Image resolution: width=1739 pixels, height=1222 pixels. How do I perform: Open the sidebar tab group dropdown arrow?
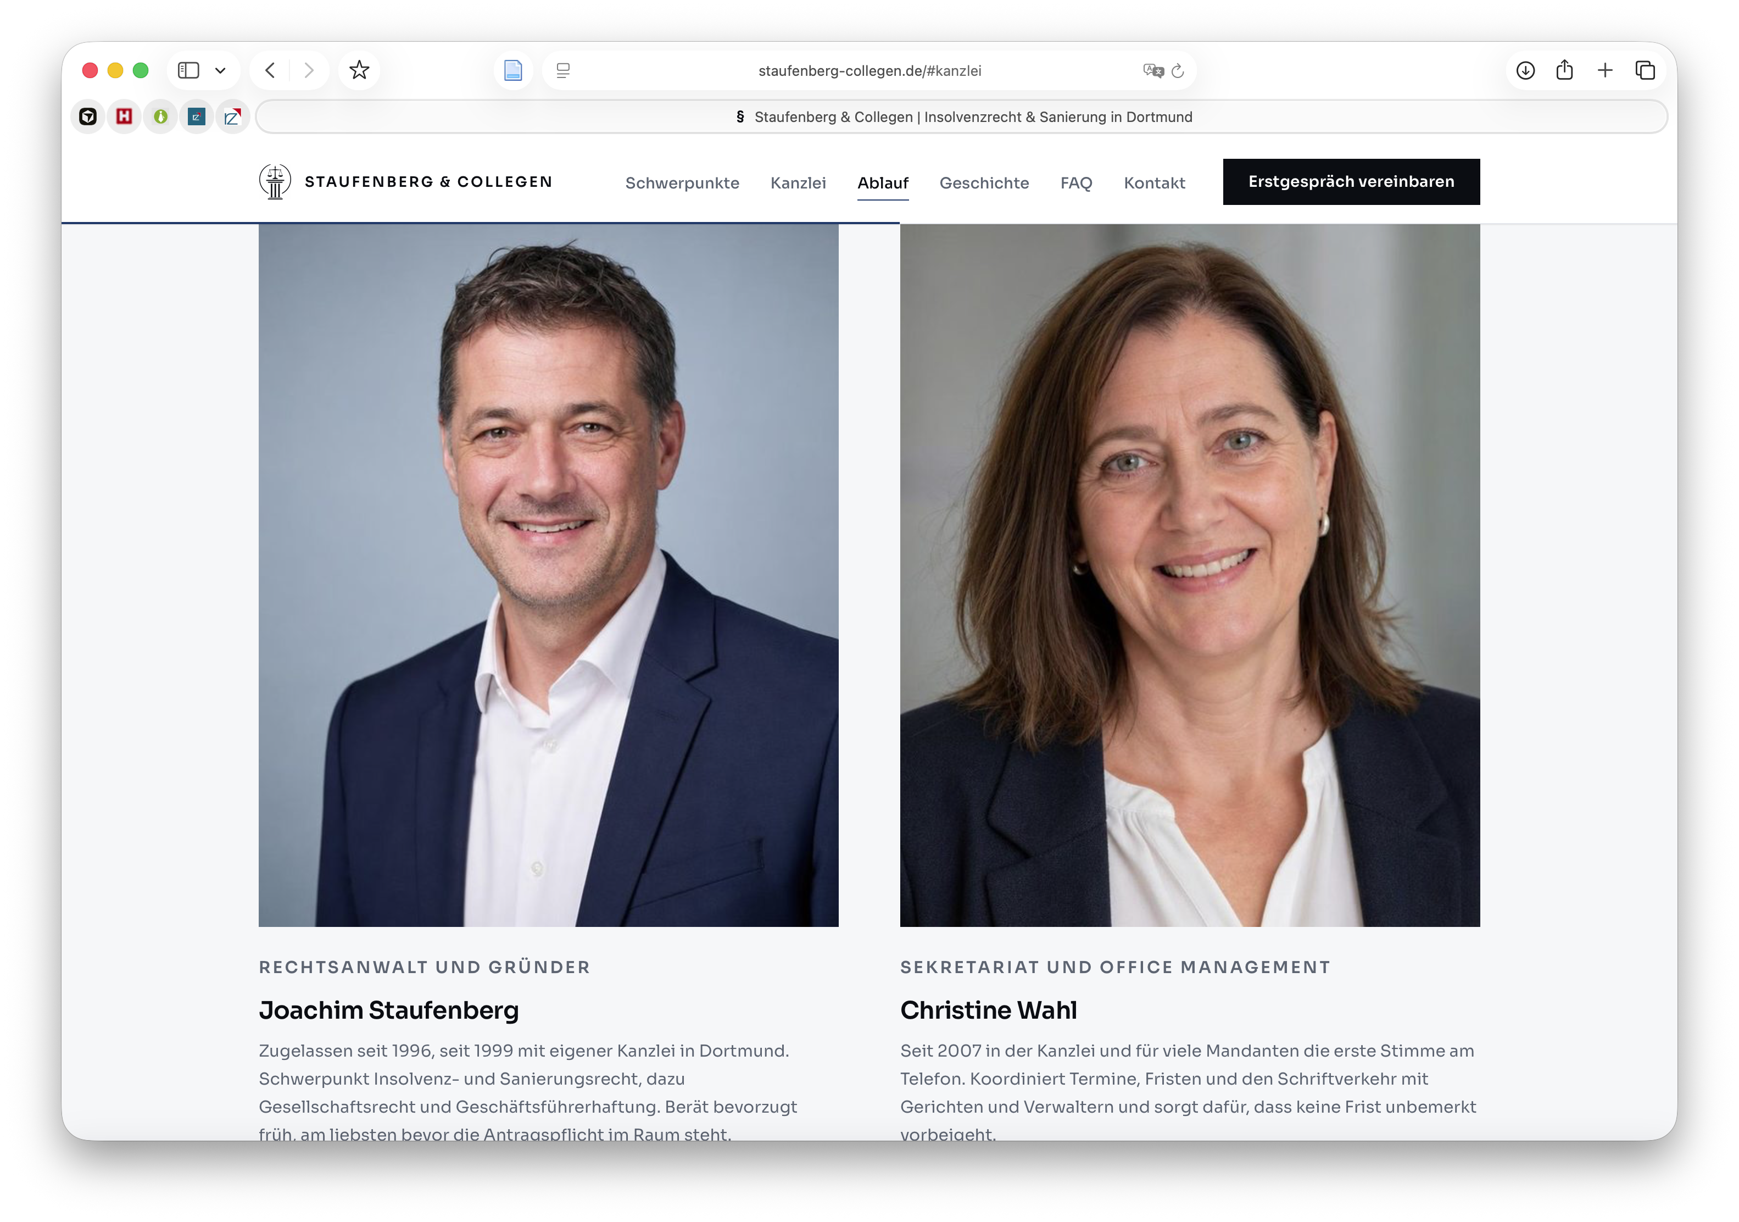(x=220, y=70)
